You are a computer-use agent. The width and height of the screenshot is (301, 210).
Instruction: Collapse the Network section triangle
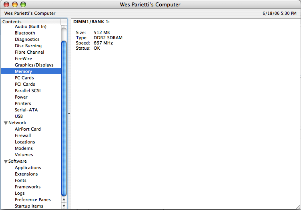(6, 123)
